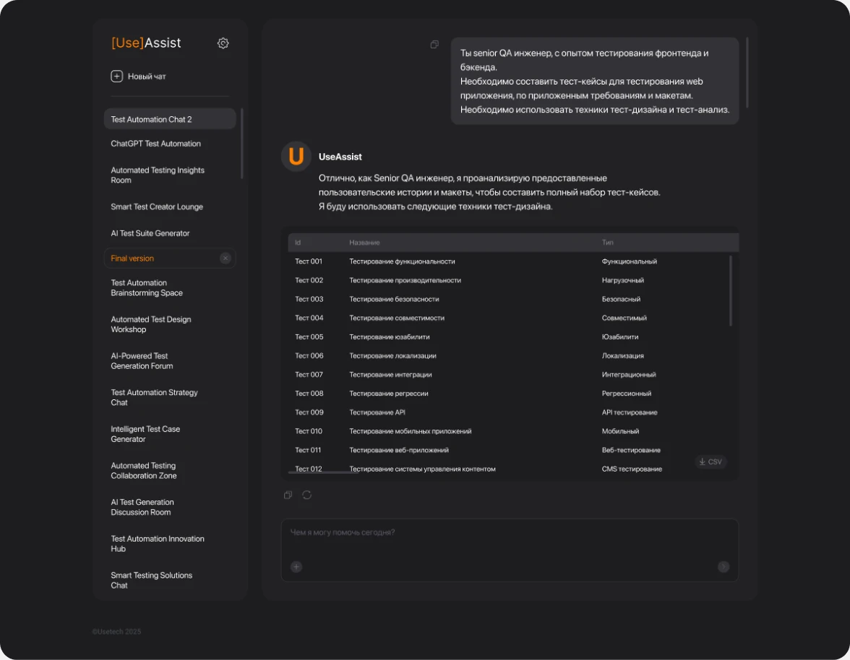Viewport: 850px width, 660px height.
Task: Select Тестирование производительности cell
Action: (405, 280)
